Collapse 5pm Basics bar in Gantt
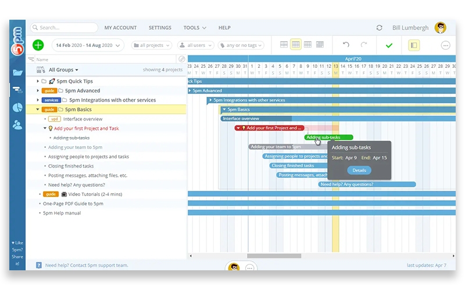The width and height of the screenshot is (465, 290). pyautogui.click(x=224, y=110)
